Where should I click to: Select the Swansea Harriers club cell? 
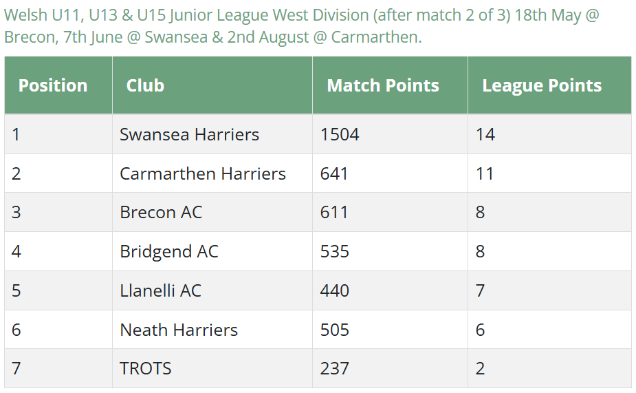(x=212, y=134)
